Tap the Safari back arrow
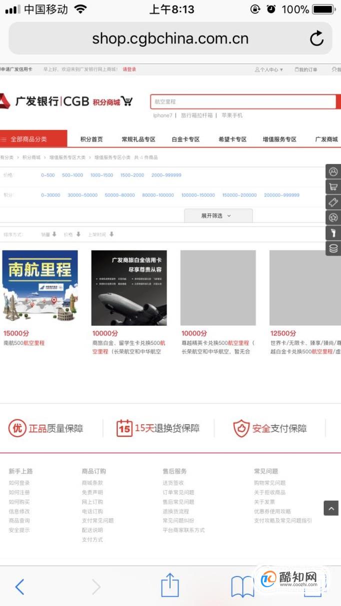 click(x=19, y=586)
